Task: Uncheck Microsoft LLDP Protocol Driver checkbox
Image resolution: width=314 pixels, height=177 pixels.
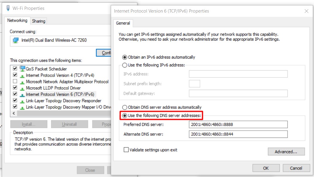Action: 15,87
